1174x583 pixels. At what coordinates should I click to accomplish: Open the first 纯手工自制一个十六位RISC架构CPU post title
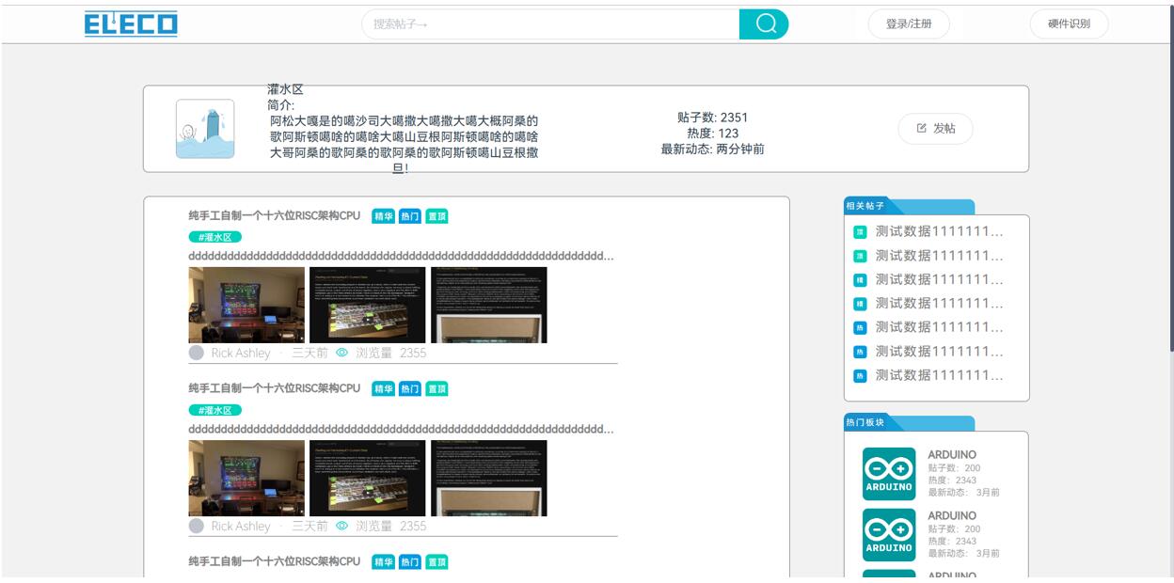point(274,215)
